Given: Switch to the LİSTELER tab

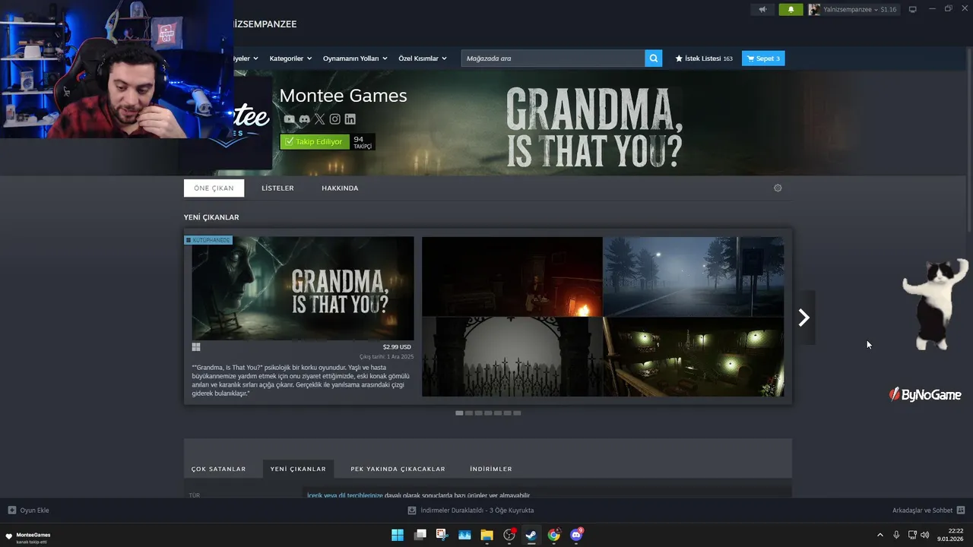Looking at the screenshot, I should 277,188.
